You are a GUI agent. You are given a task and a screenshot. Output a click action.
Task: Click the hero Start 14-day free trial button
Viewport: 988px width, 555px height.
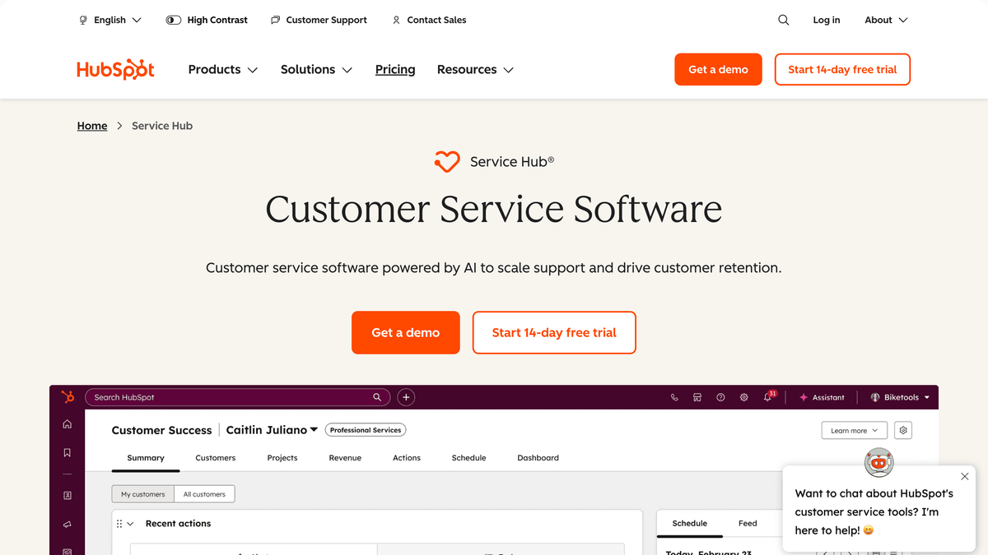554,332
